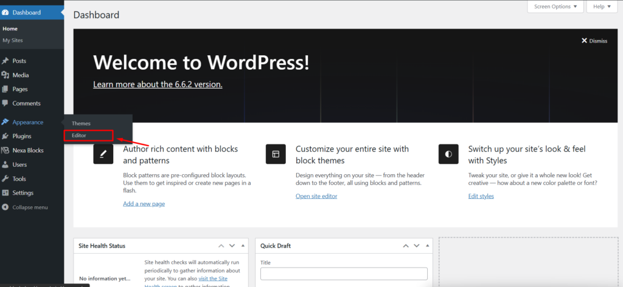Expand the Help dropdown tab
Image resolution: width=623 pixels, height=287 pixels.
coord(602,7)
